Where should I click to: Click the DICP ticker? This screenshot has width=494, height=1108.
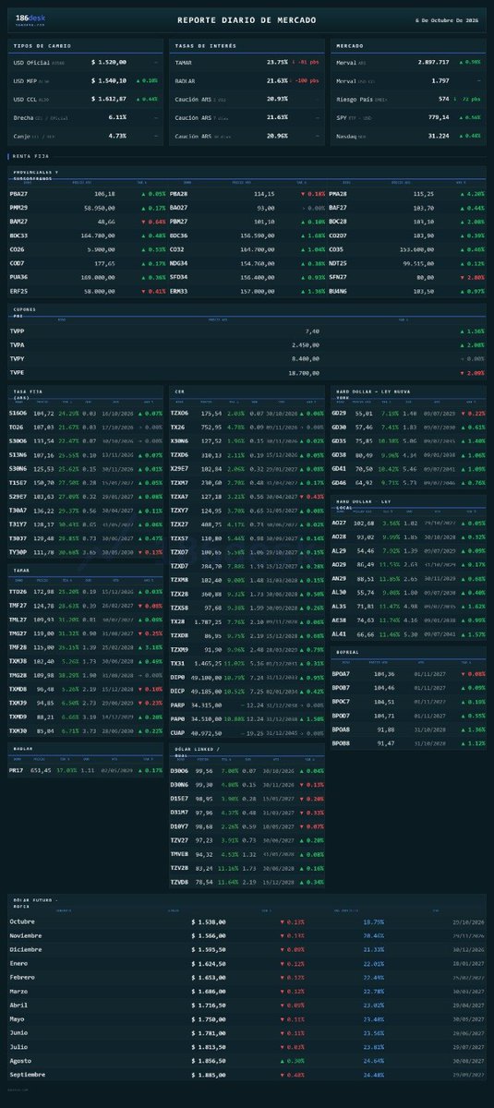click(x=178, y=690)
